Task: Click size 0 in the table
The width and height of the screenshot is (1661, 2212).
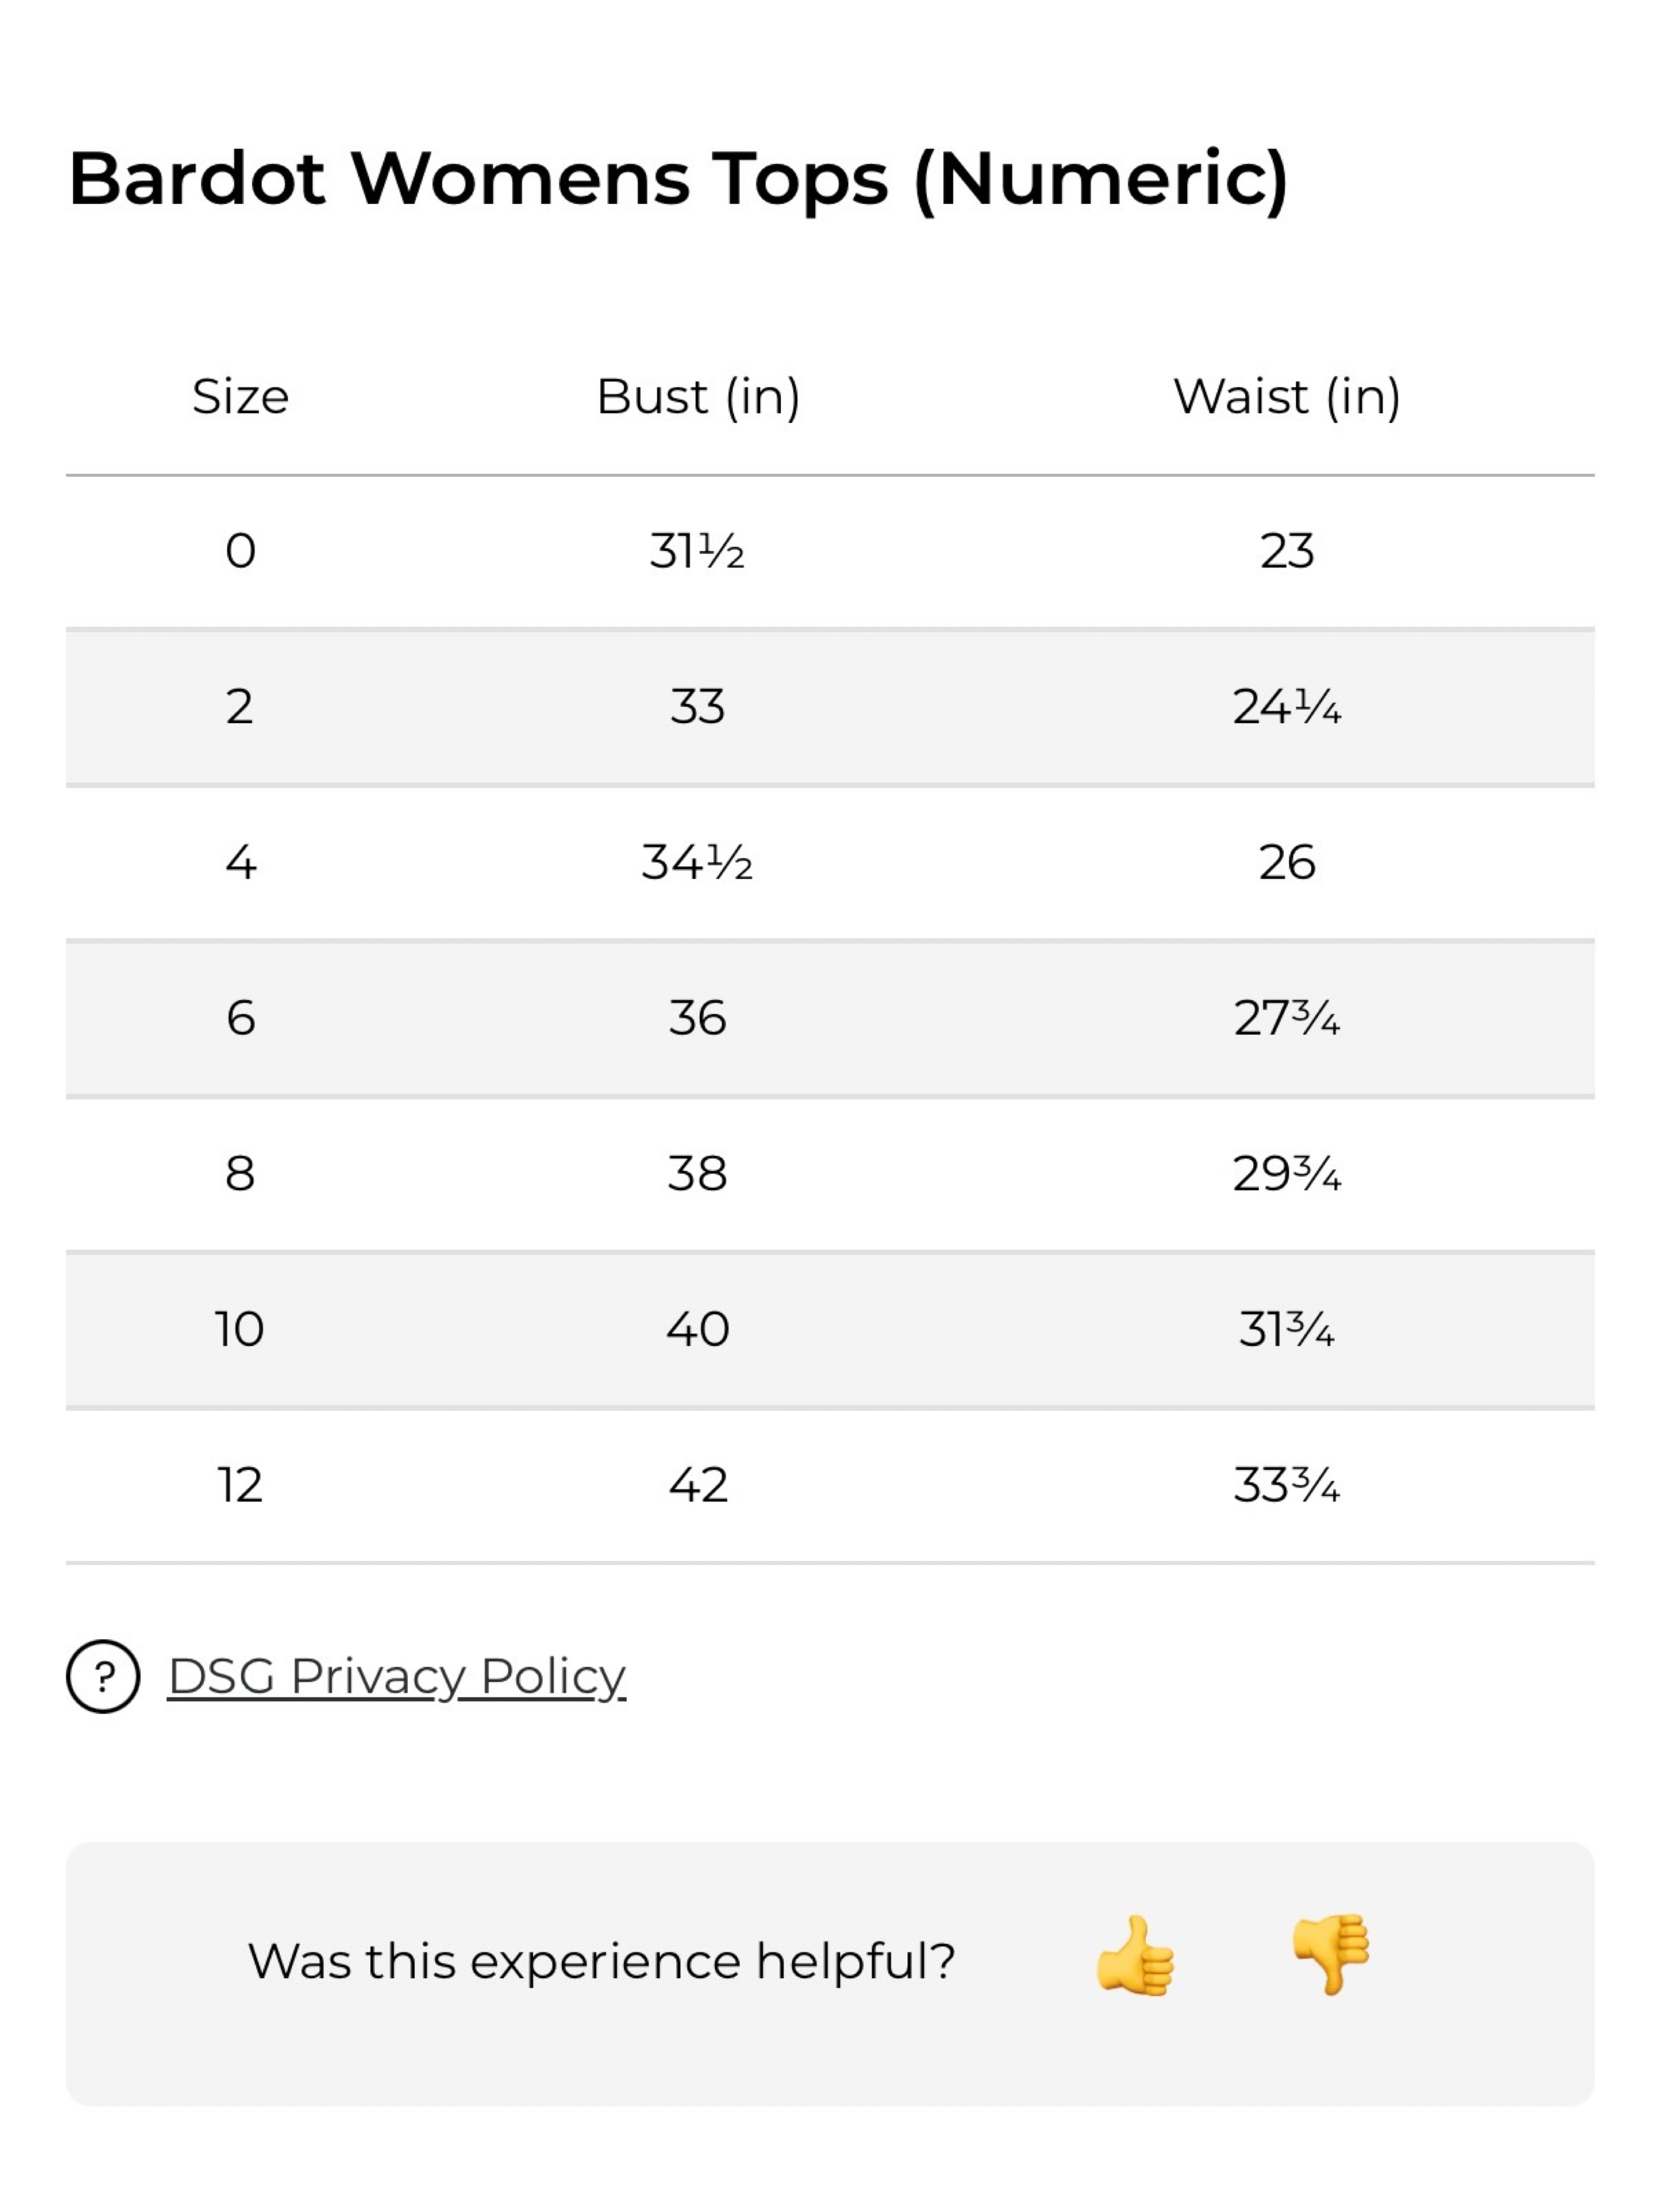Action: point(240,551)
